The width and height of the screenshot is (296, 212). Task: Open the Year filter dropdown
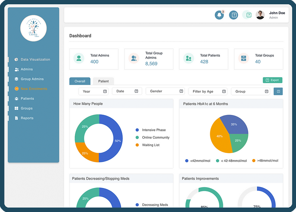pos(93,91)
